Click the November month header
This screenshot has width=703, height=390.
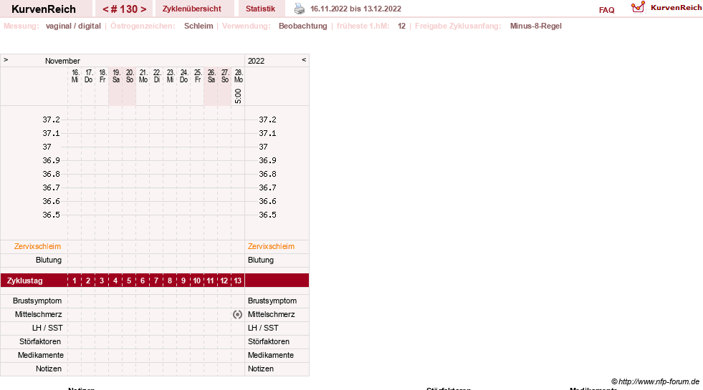click(62, 61)
